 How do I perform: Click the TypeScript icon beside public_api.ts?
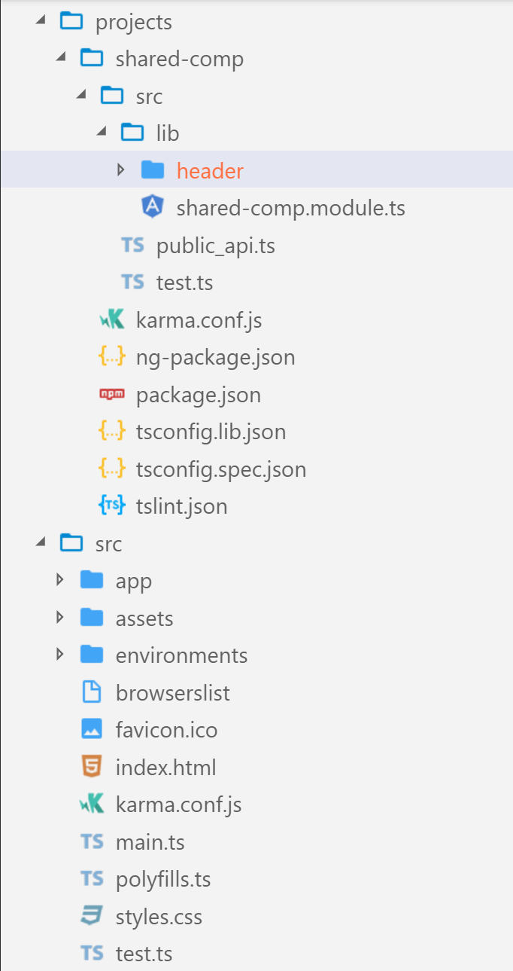(x=132, y=245)
